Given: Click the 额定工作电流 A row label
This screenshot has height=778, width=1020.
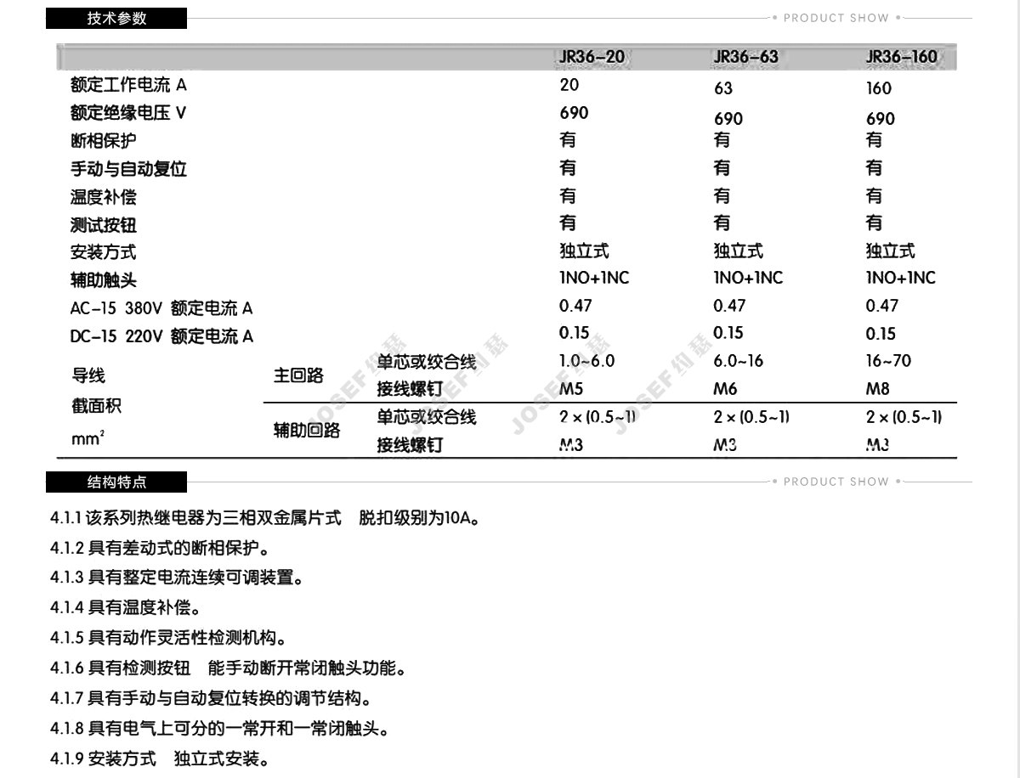Looking at the screenshot, I should (x=128, y=85).
